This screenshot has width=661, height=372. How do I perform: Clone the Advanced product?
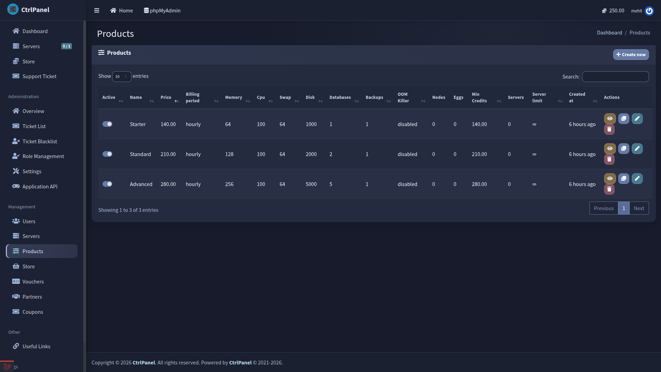pos(623,178)
